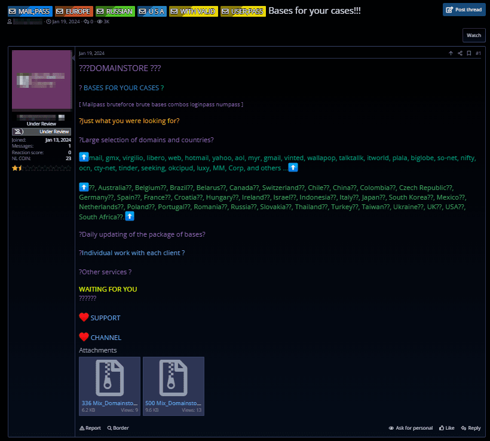
Task: Like the post with the thumbs-up
Action: click(446, 428)
